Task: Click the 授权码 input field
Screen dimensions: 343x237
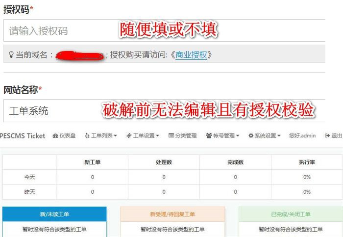Action: pos(164,30)
